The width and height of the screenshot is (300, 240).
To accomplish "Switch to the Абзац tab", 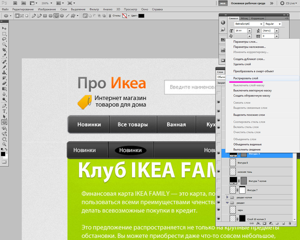I will point(244,18).
